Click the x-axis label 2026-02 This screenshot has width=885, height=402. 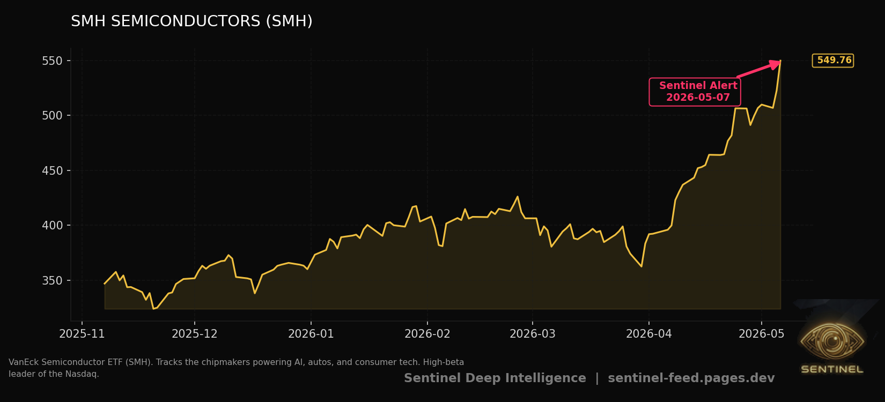tap(427, 334)
